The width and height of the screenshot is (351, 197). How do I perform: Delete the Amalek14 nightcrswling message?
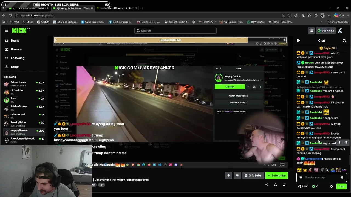pos(346,143)
